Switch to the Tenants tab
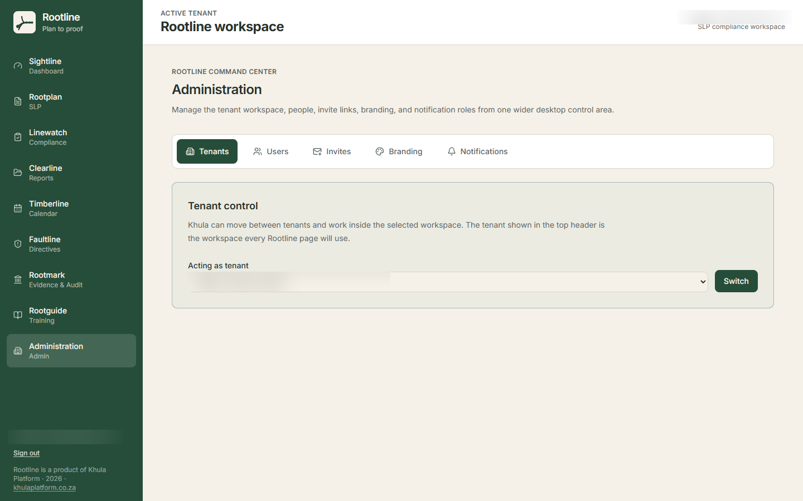This screenshot has height=501, width=803. 207,151
